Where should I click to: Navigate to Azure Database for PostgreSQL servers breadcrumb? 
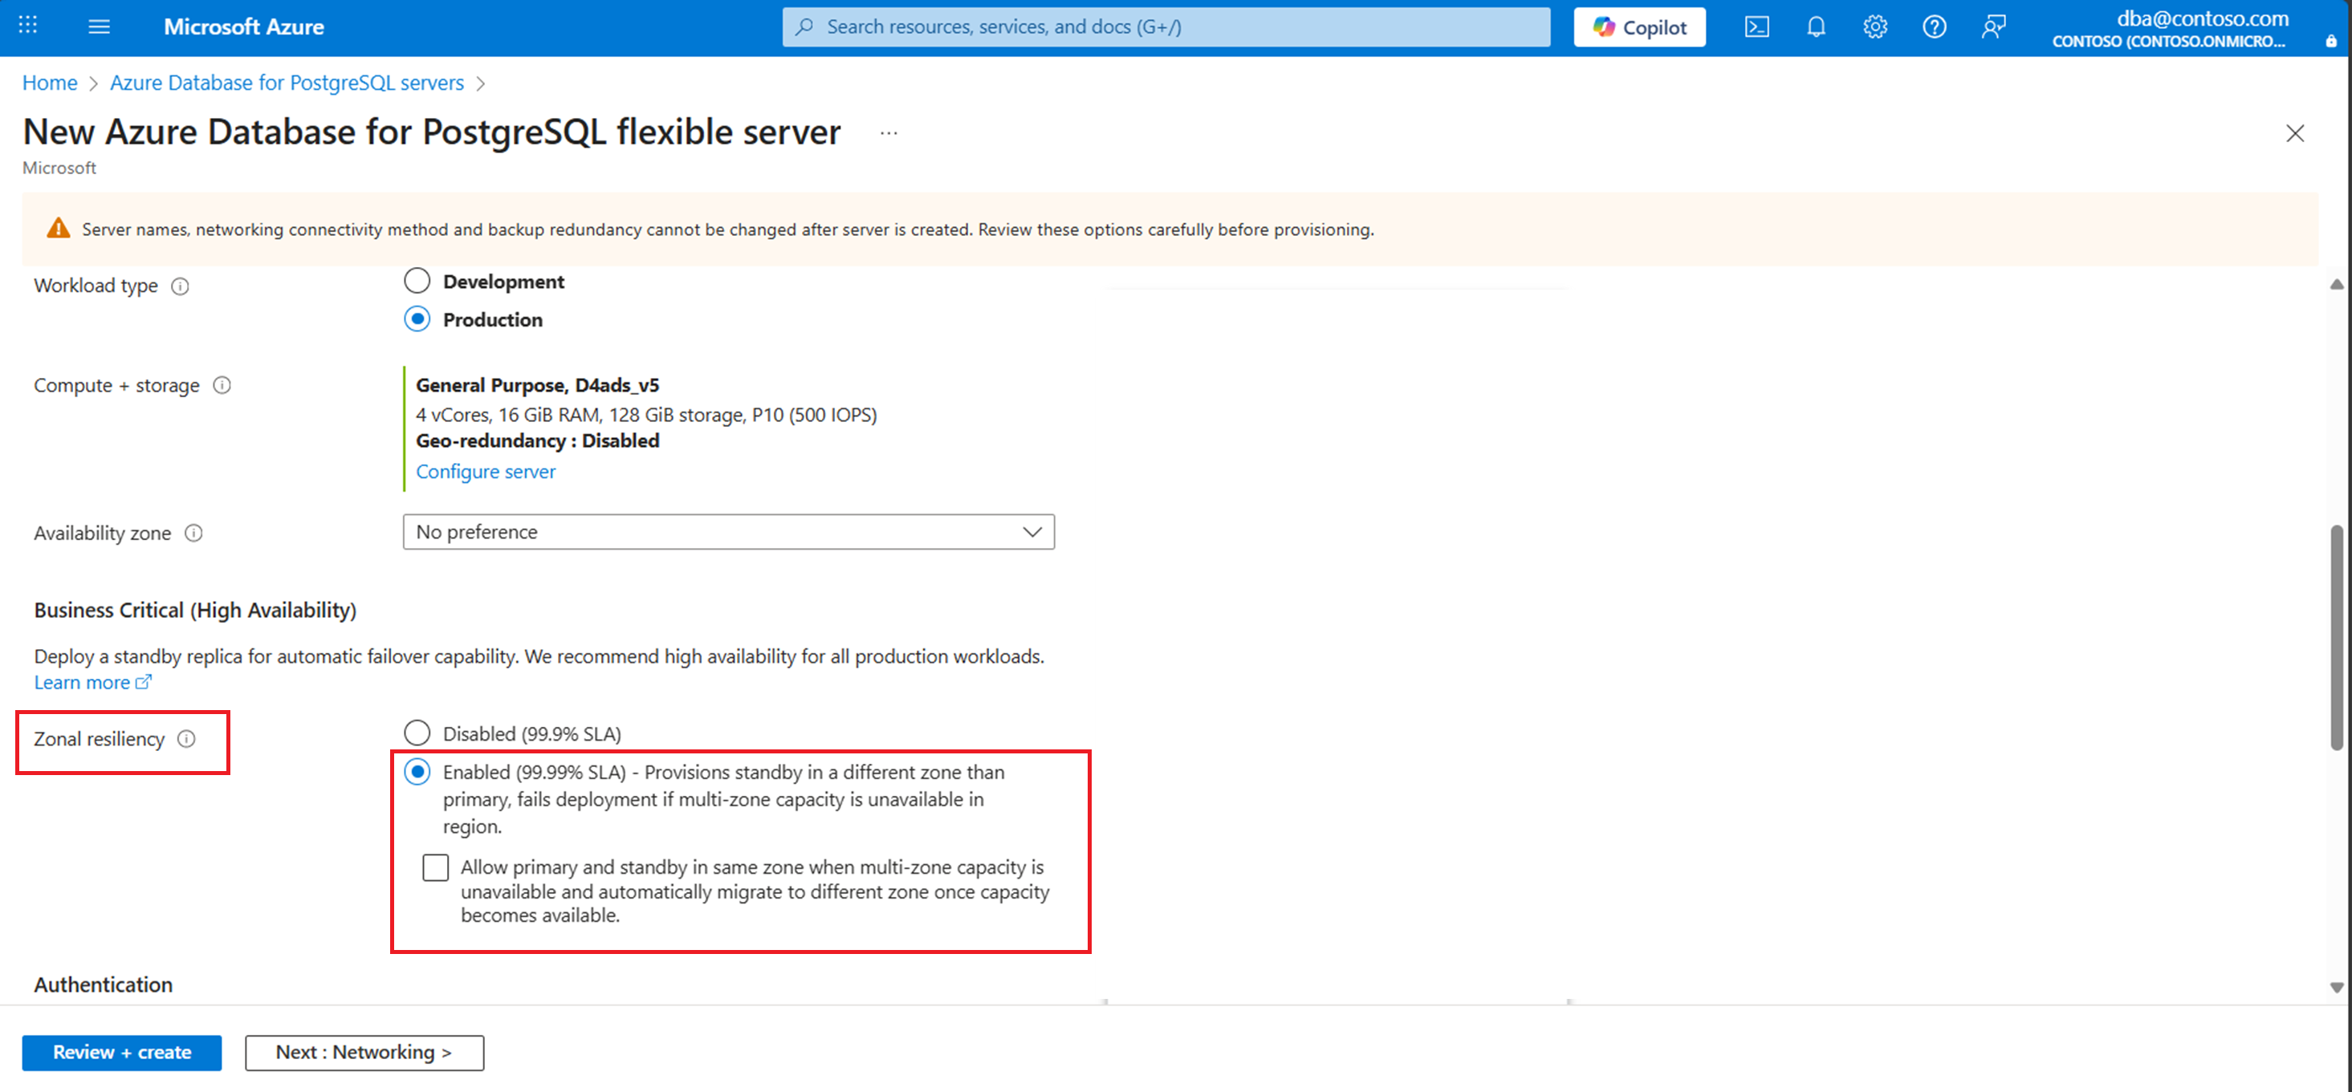287,82
